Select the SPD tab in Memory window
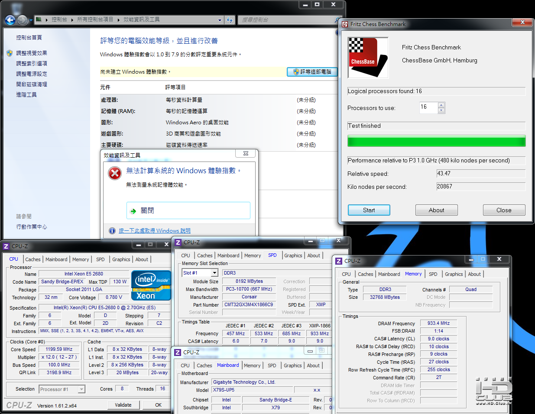Screen dimensions: 535x414 tap(433, 274)
